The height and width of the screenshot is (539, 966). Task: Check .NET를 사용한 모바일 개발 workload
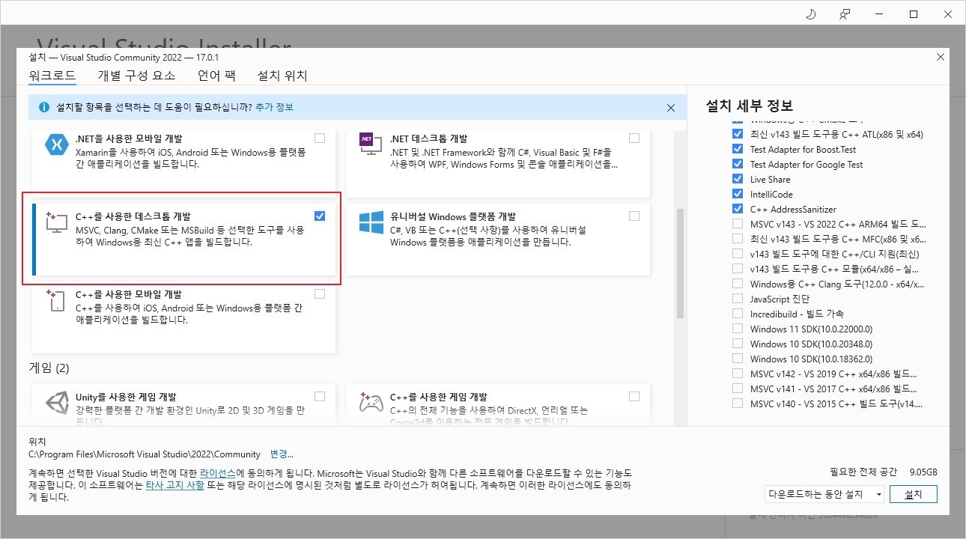(x=320, y=138)
